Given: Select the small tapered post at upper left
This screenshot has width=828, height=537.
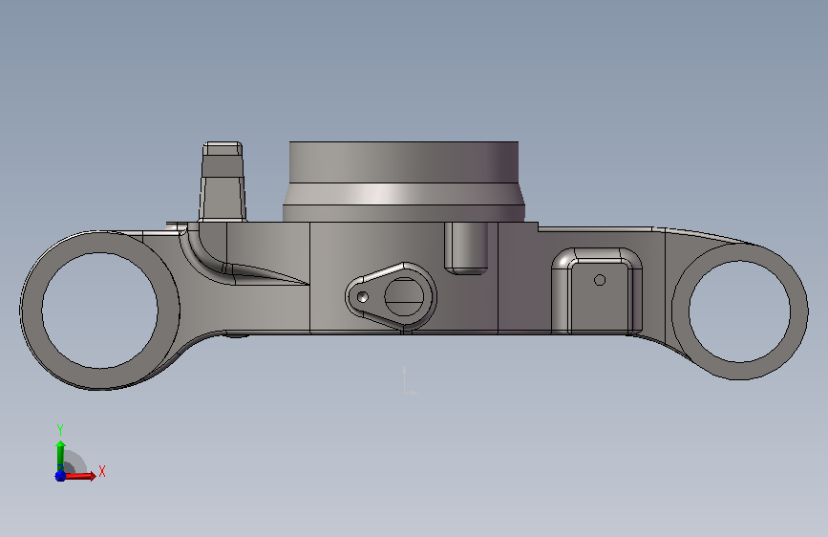Looking at the screenshot, I should pos(223,182).
